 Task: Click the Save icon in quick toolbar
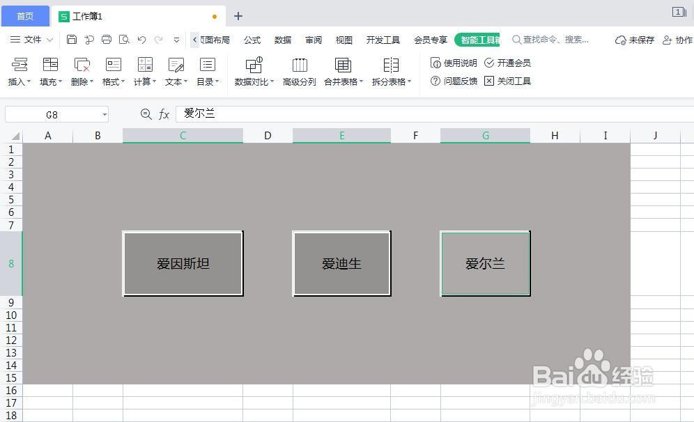coord(71,40)
